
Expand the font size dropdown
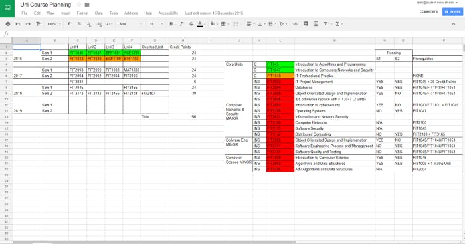click(x=156, y=24)
